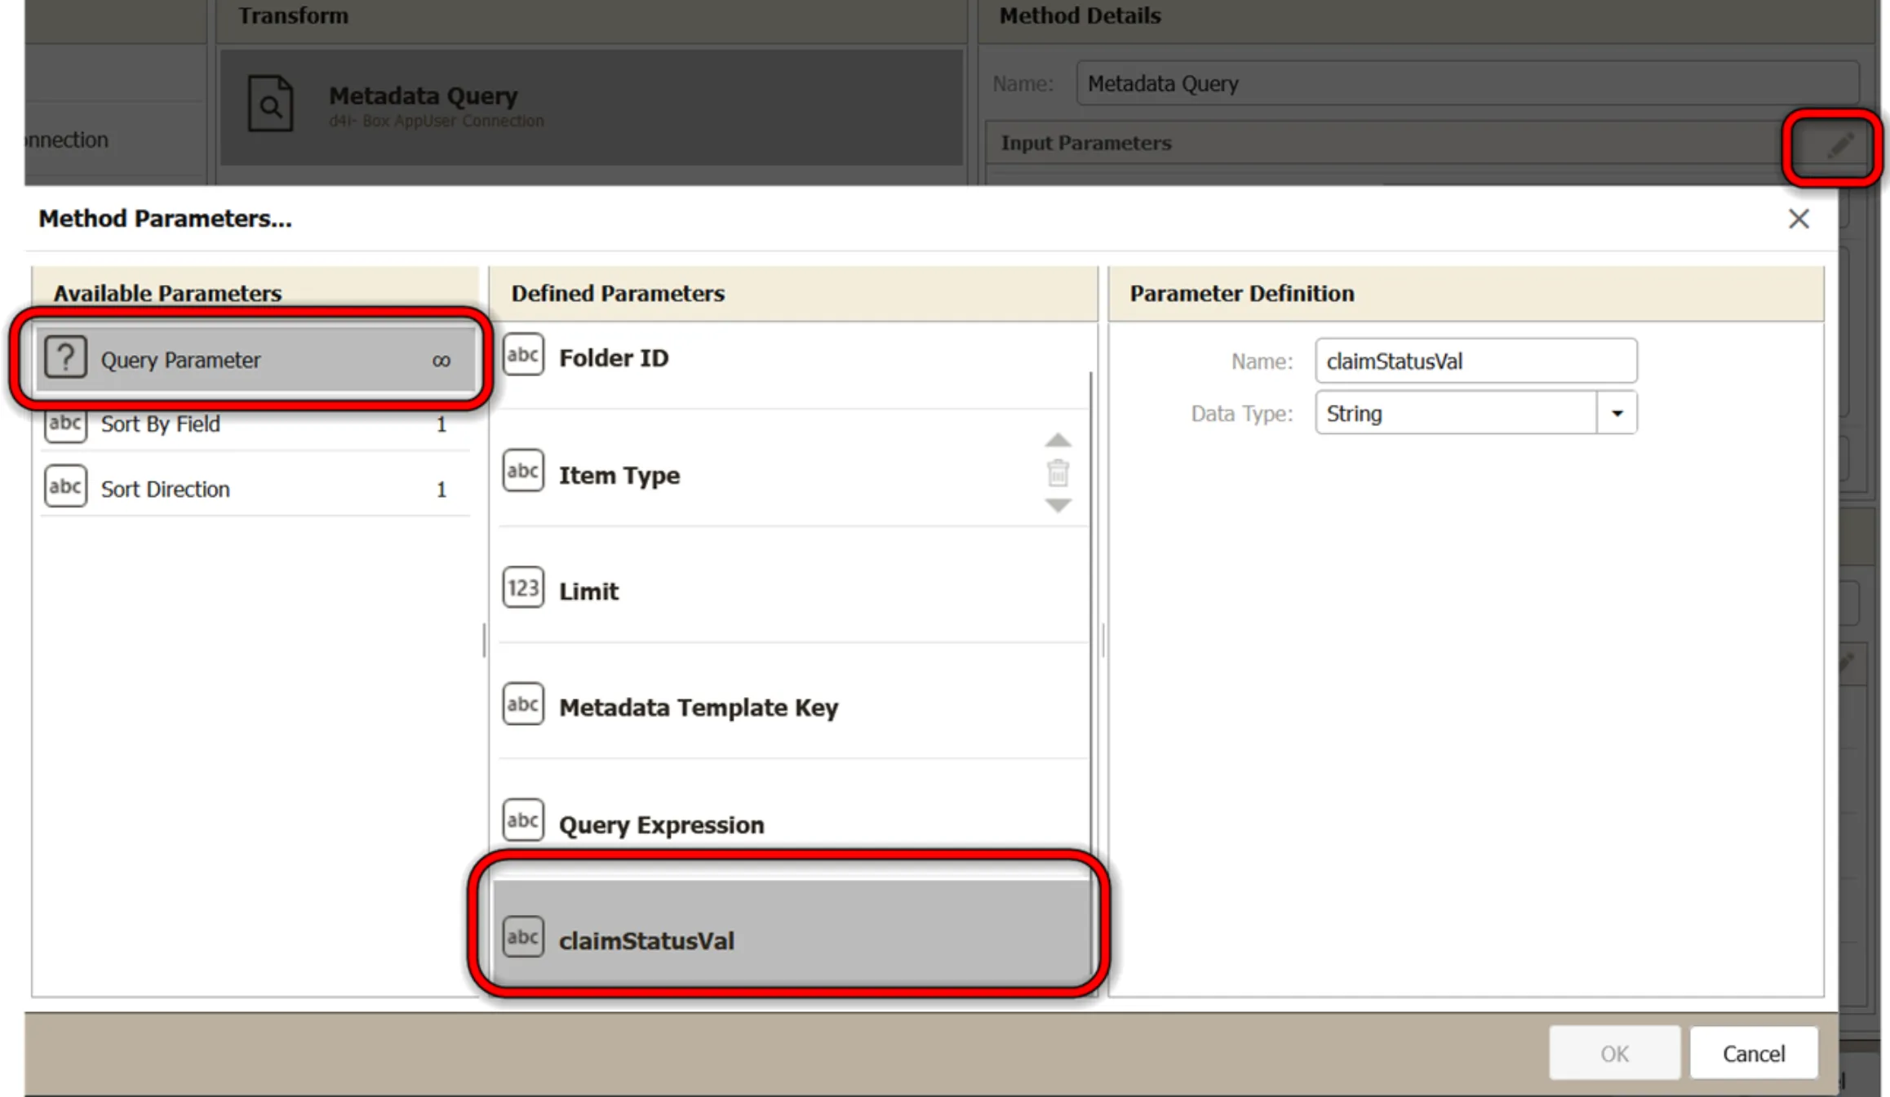1890x1097 pixels.
Task: Select the Metadata Query transform item
Action: 591,108
